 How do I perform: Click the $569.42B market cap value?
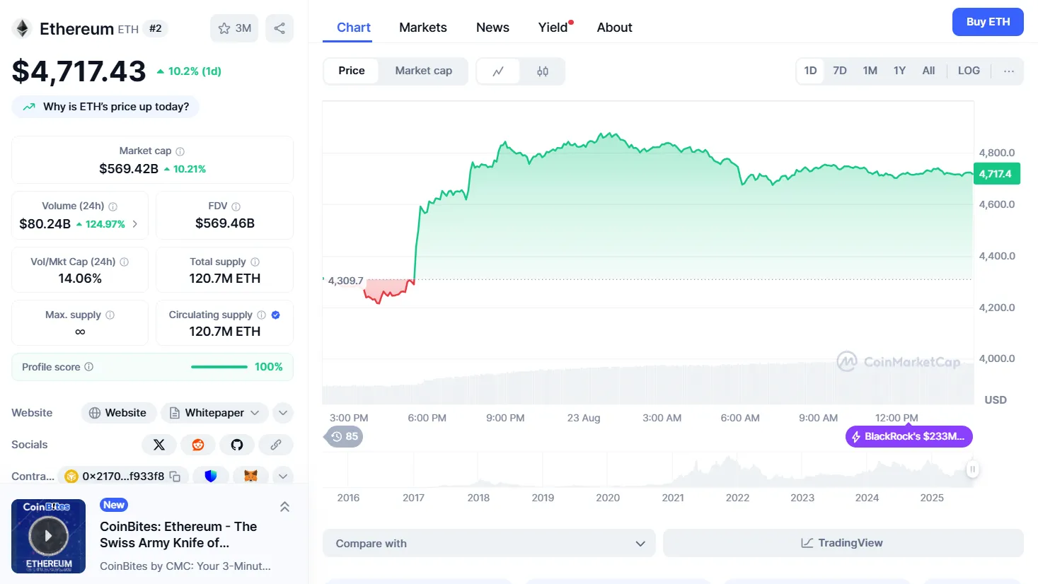point(129,169)
